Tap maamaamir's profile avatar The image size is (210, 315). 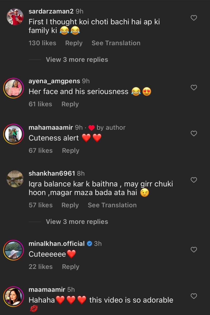pos(13,297)
